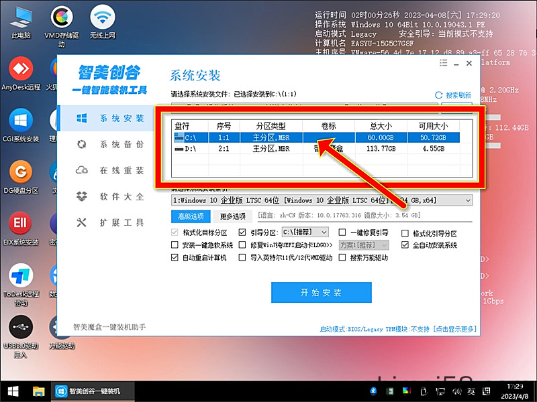This screenshot has width=537, height=402.
Task: Select the C:\ partition row
Action: click(x=316, y=137)
